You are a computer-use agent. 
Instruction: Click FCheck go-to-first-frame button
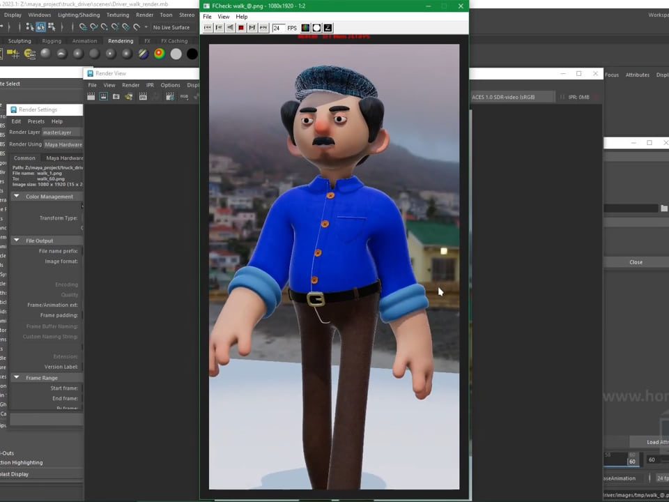tap(208, 28)
